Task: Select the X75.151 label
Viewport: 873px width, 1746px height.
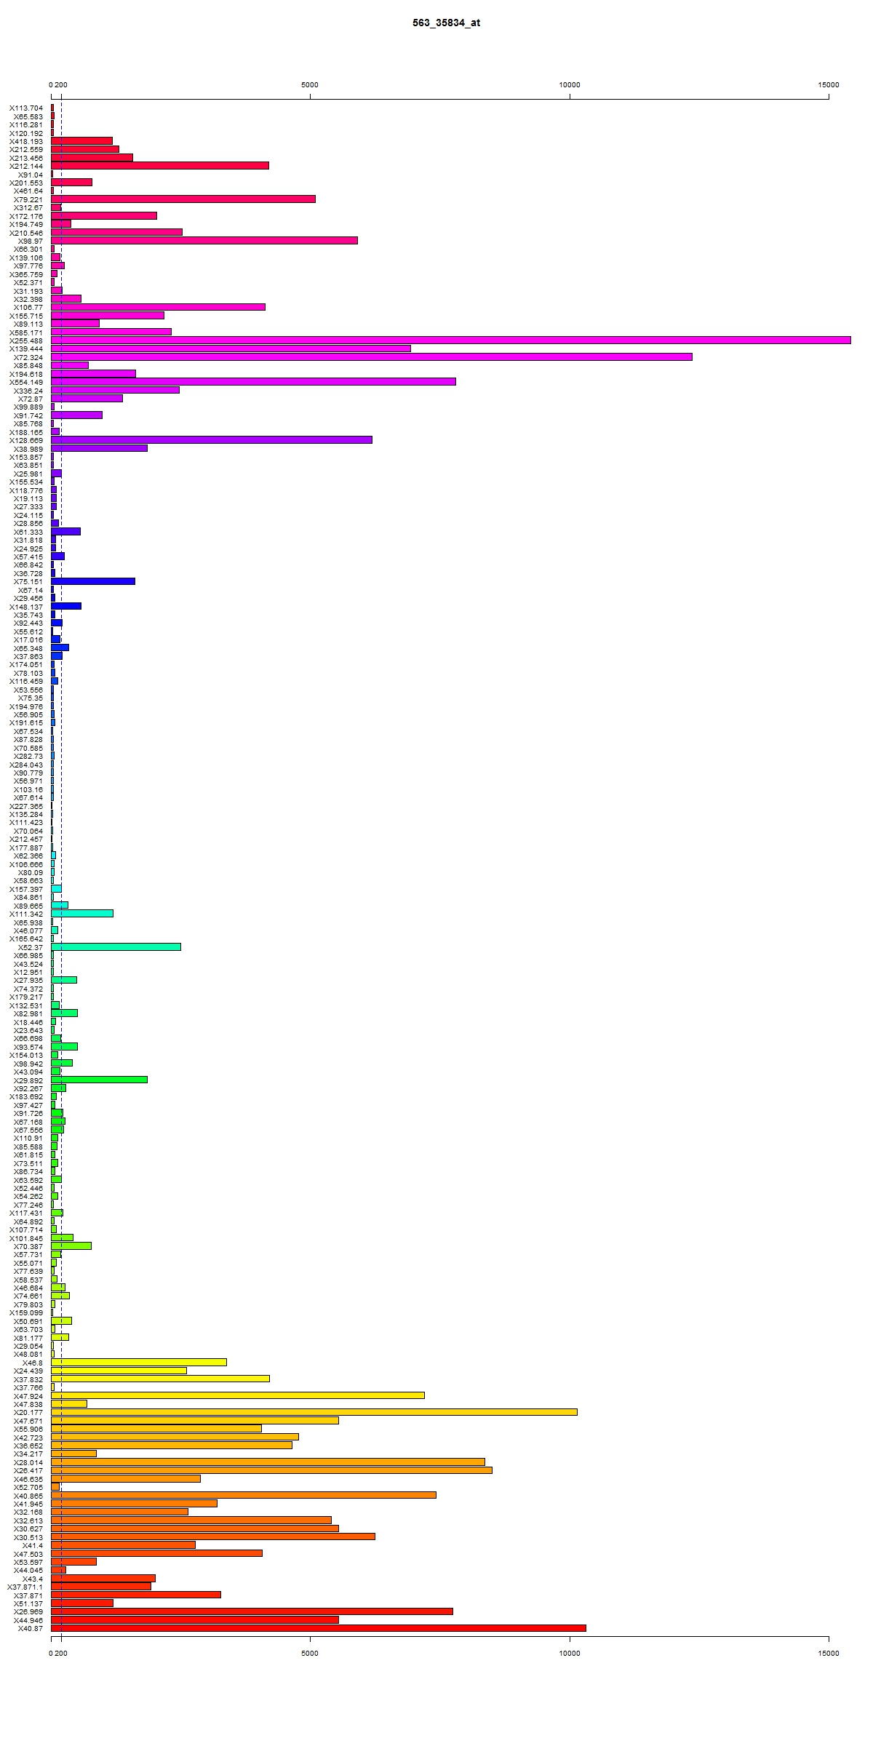Action: [28, 581]
